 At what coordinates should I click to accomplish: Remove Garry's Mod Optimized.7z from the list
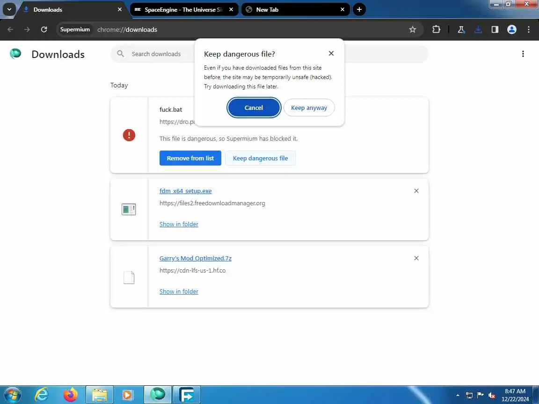coord(416,258)
